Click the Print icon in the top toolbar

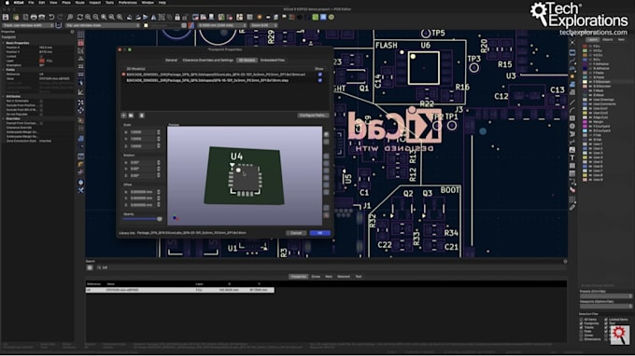point(34,18)
